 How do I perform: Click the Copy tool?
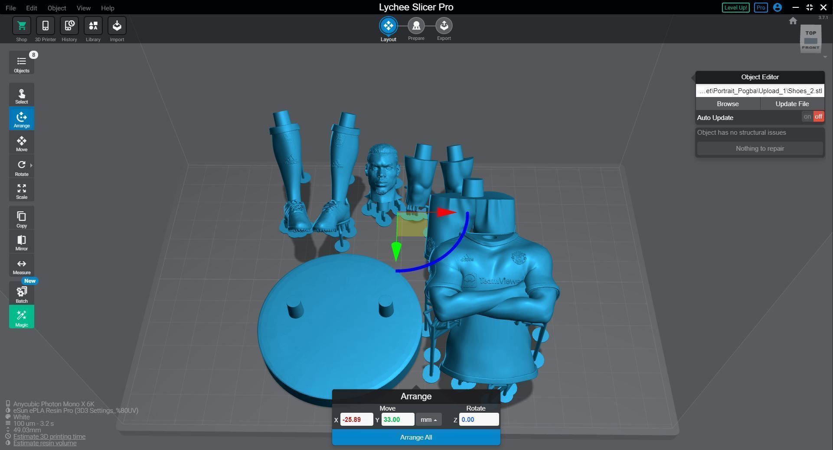point(21,218)
